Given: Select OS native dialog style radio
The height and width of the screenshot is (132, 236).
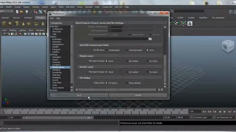Looking at the screenshot, I should click(107, 83).
